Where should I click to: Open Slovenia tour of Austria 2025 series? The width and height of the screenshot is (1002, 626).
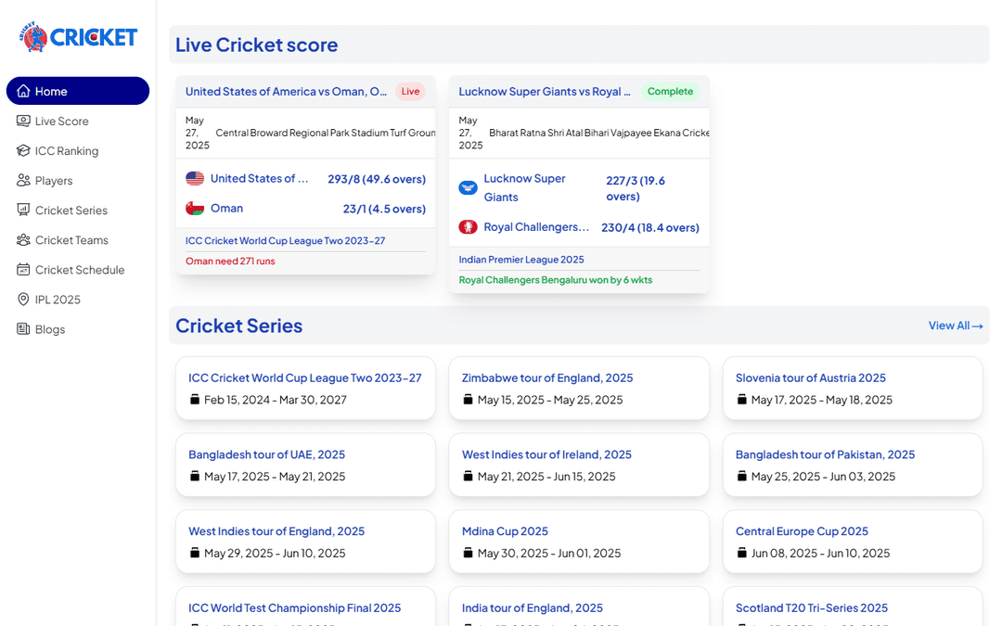(810, 377)
